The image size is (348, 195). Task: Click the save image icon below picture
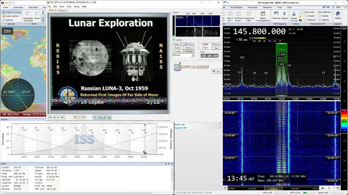coord(100,117)
